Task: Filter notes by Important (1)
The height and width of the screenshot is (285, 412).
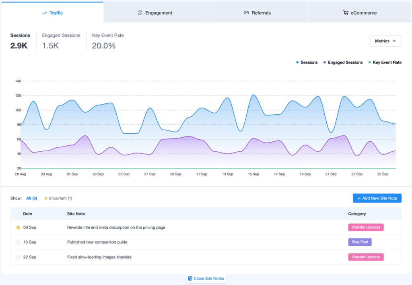Action: tap(58, 198)
